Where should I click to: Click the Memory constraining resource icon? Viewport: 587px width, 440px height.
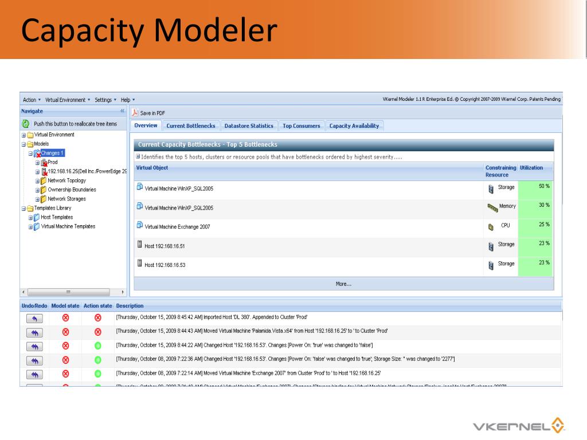[x=492, y=207]
